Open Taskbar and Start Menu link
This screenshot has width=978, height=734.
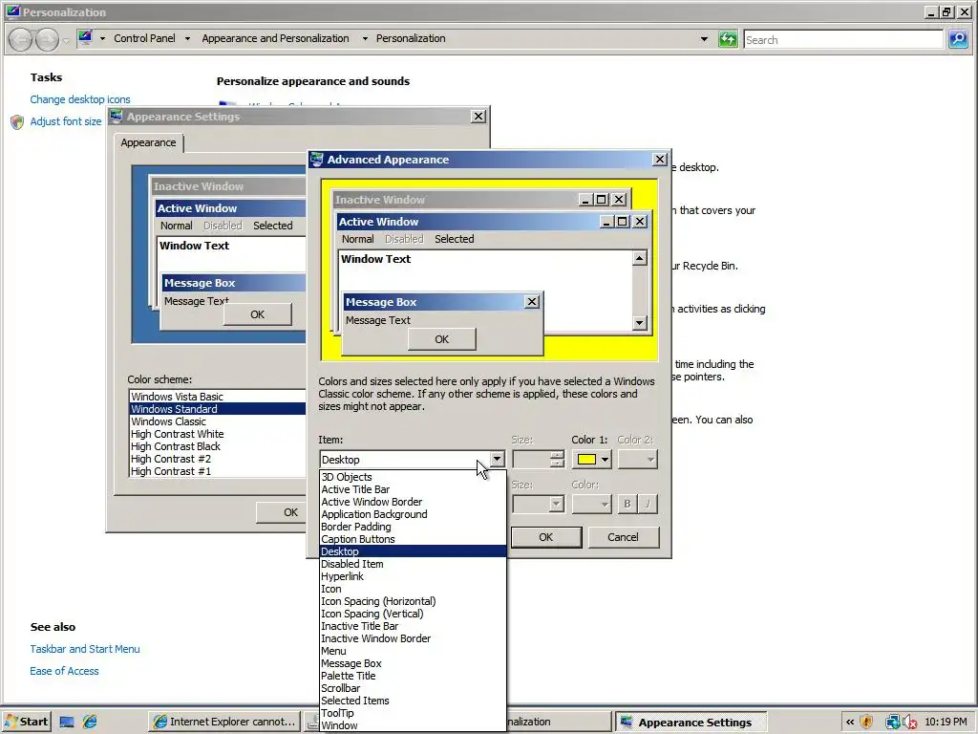(85, 649)
